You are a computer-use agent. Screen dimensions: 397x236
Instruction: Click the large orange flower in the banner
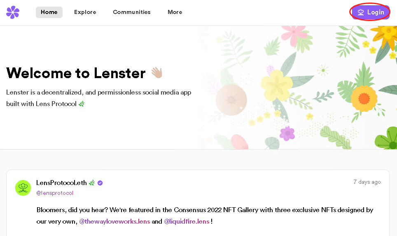(364, 98)
